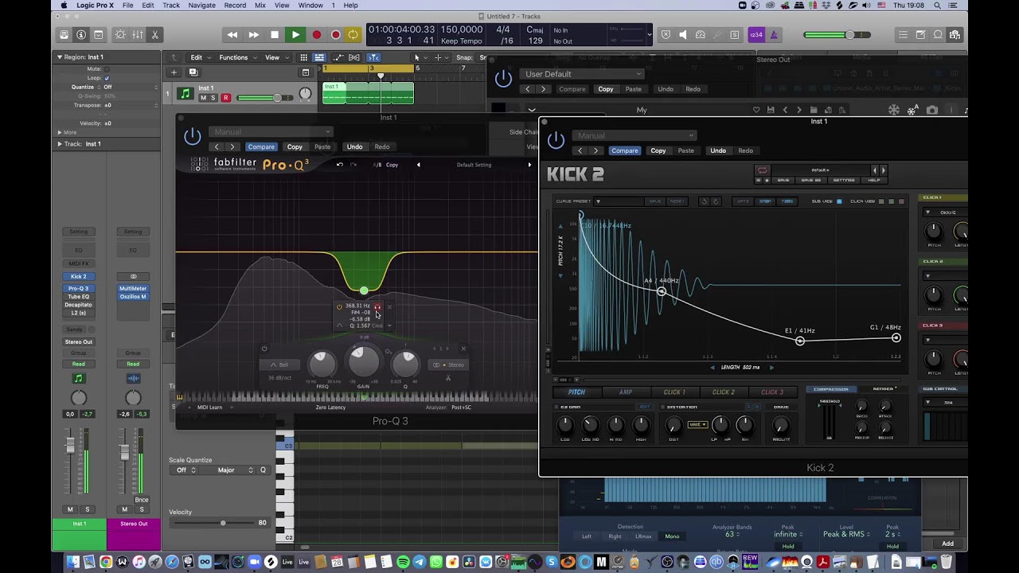Select the AMP tab in Kick 2

point(626,392)
